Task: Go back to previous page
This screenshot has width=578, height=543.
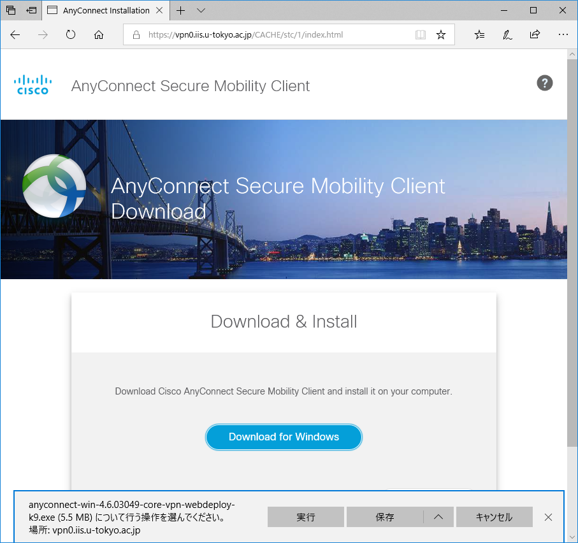Action: coord(15,34)
